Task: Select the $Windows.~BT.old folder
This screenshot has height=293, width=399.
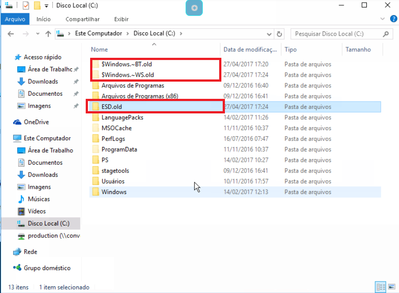Action: pyautogui.click(x=126, y=64)
